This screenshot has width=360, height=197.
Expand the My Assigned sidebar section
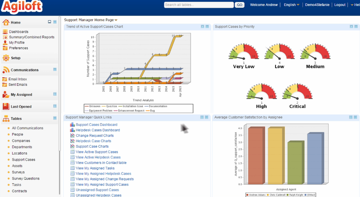pyautogui.click(x=55, y=94)
